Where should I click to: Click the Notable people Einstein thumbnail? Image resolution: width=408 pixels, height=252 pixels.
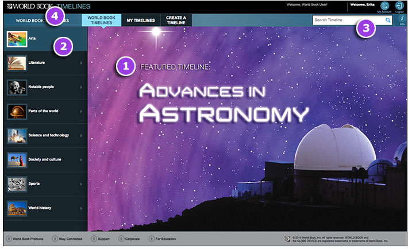point(17,87)
